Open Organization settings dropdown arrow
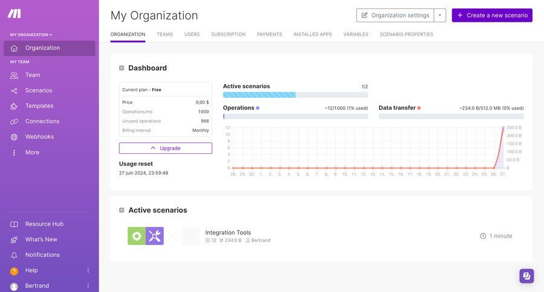544x292 pixels. 440,15
